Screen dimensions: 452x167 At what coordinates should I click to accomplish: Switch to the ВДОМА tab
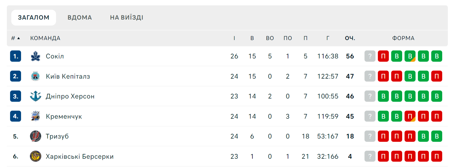coord(80,18)
